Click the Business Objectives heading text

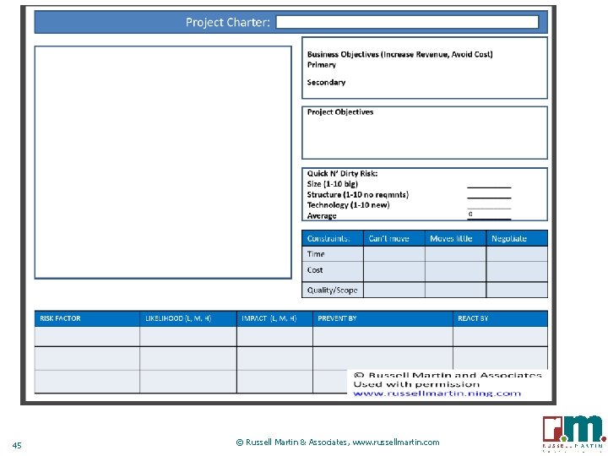point(399,54)
